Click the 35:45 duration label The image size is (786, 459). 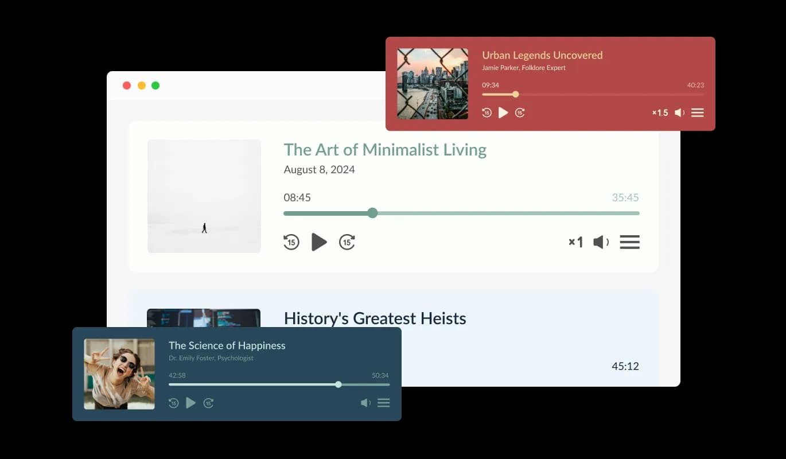pos(625,197)
